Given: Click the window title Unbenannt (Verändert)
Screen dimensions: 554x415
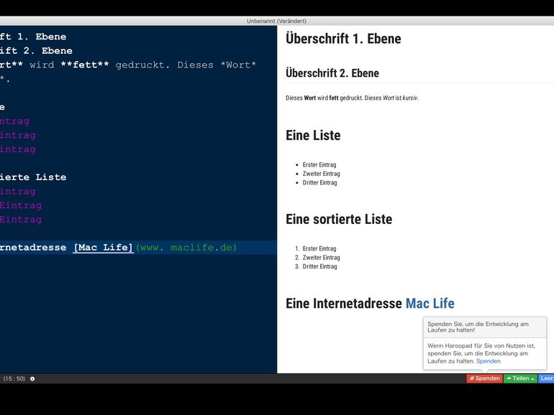Looking at the screenshot, I should [277, 21].
